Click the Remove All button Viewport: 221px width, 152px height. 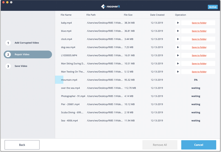tap(160, 145)
